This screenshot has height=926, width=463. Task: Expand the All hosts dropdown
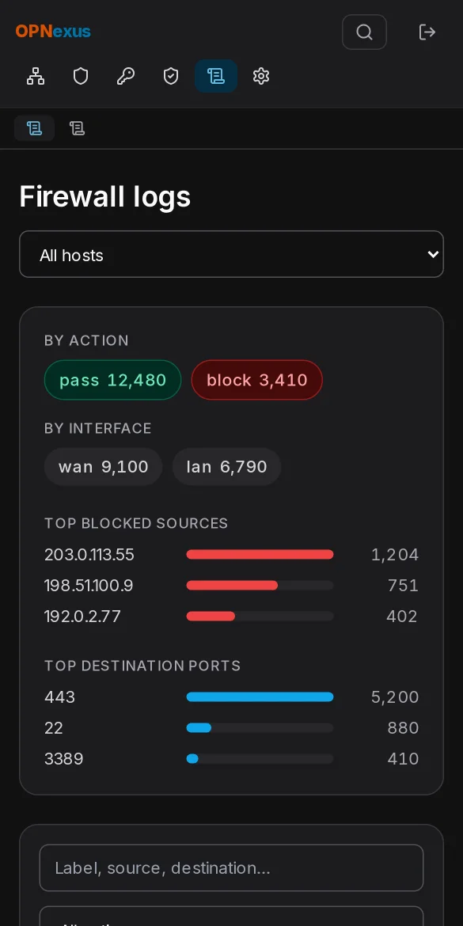231,254
